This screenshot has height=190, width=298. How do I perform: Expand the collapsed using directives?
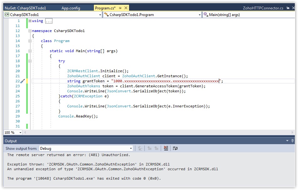[30, 21]
